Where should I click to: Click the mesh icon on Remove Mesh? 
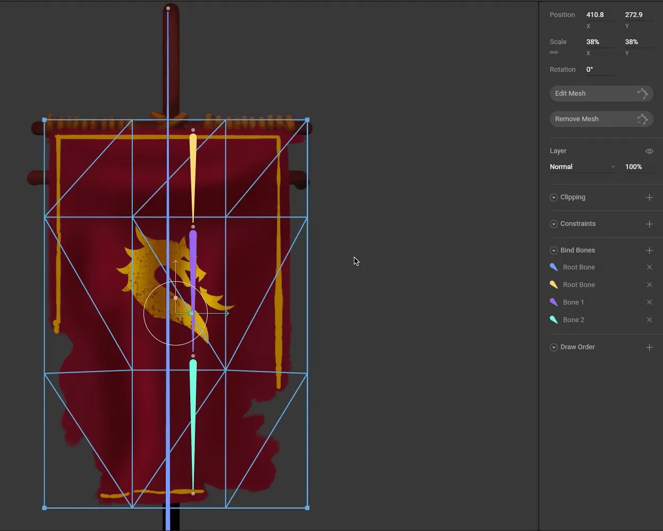(642, 119)
